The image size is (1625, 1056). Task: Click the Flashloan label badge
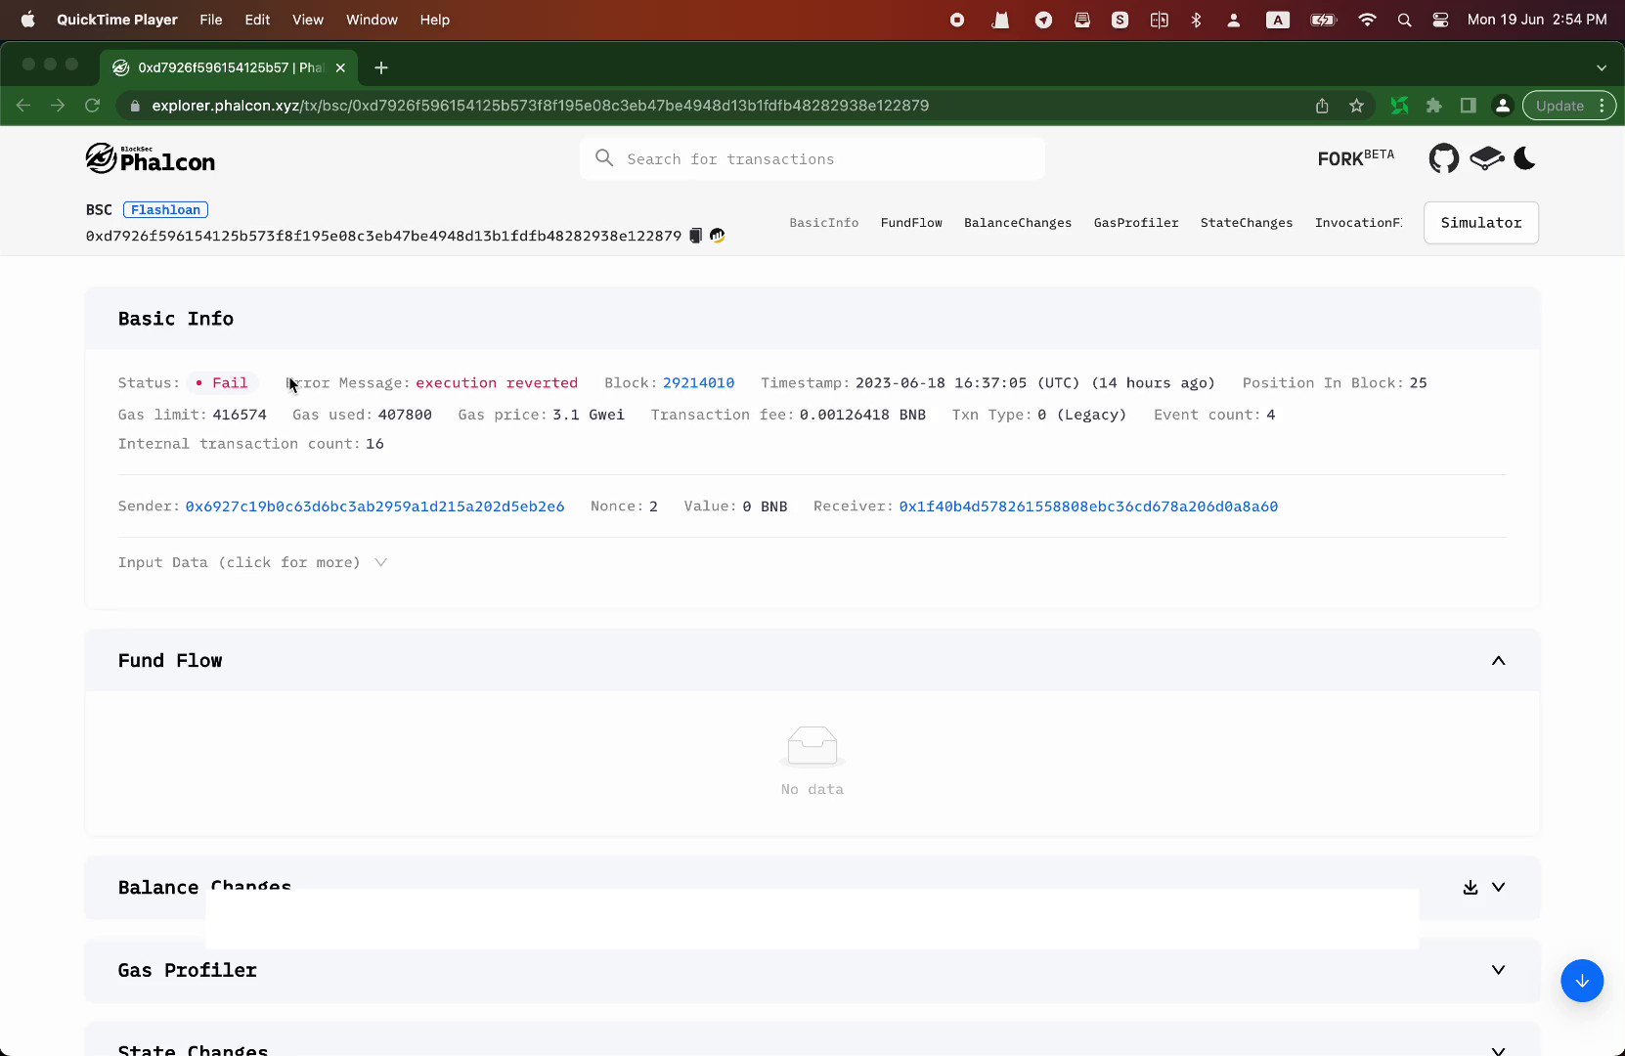[x=164, y=209]
